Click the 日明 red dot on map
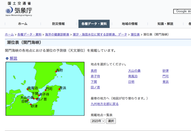 coord(28,100)
